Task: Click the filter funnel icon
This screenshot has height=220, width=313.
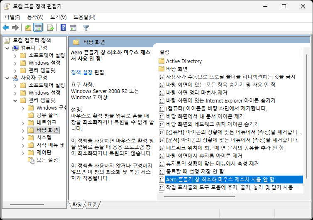Action: click(x=86, y=28)
